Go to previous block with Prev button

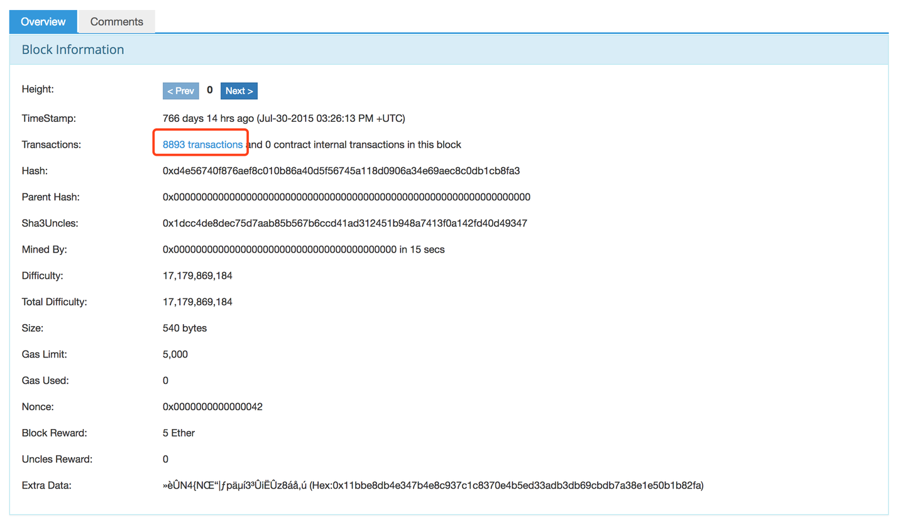(x=181, y=91)
